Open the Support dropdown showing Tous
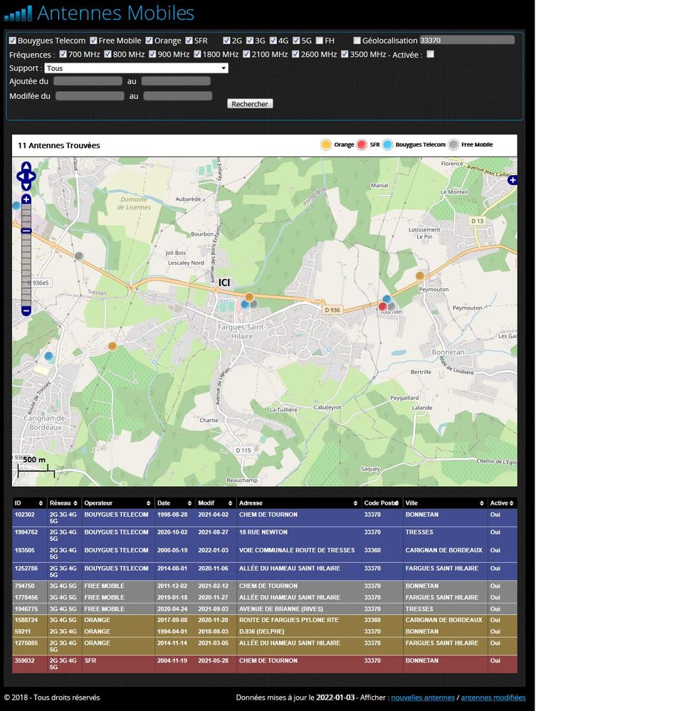This screenshot has height=711, width=682. (x=136, y=68)
